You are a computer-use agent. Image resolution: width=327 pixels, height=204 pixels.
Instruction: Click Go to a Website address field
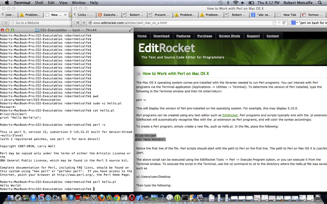click(41, 23)
